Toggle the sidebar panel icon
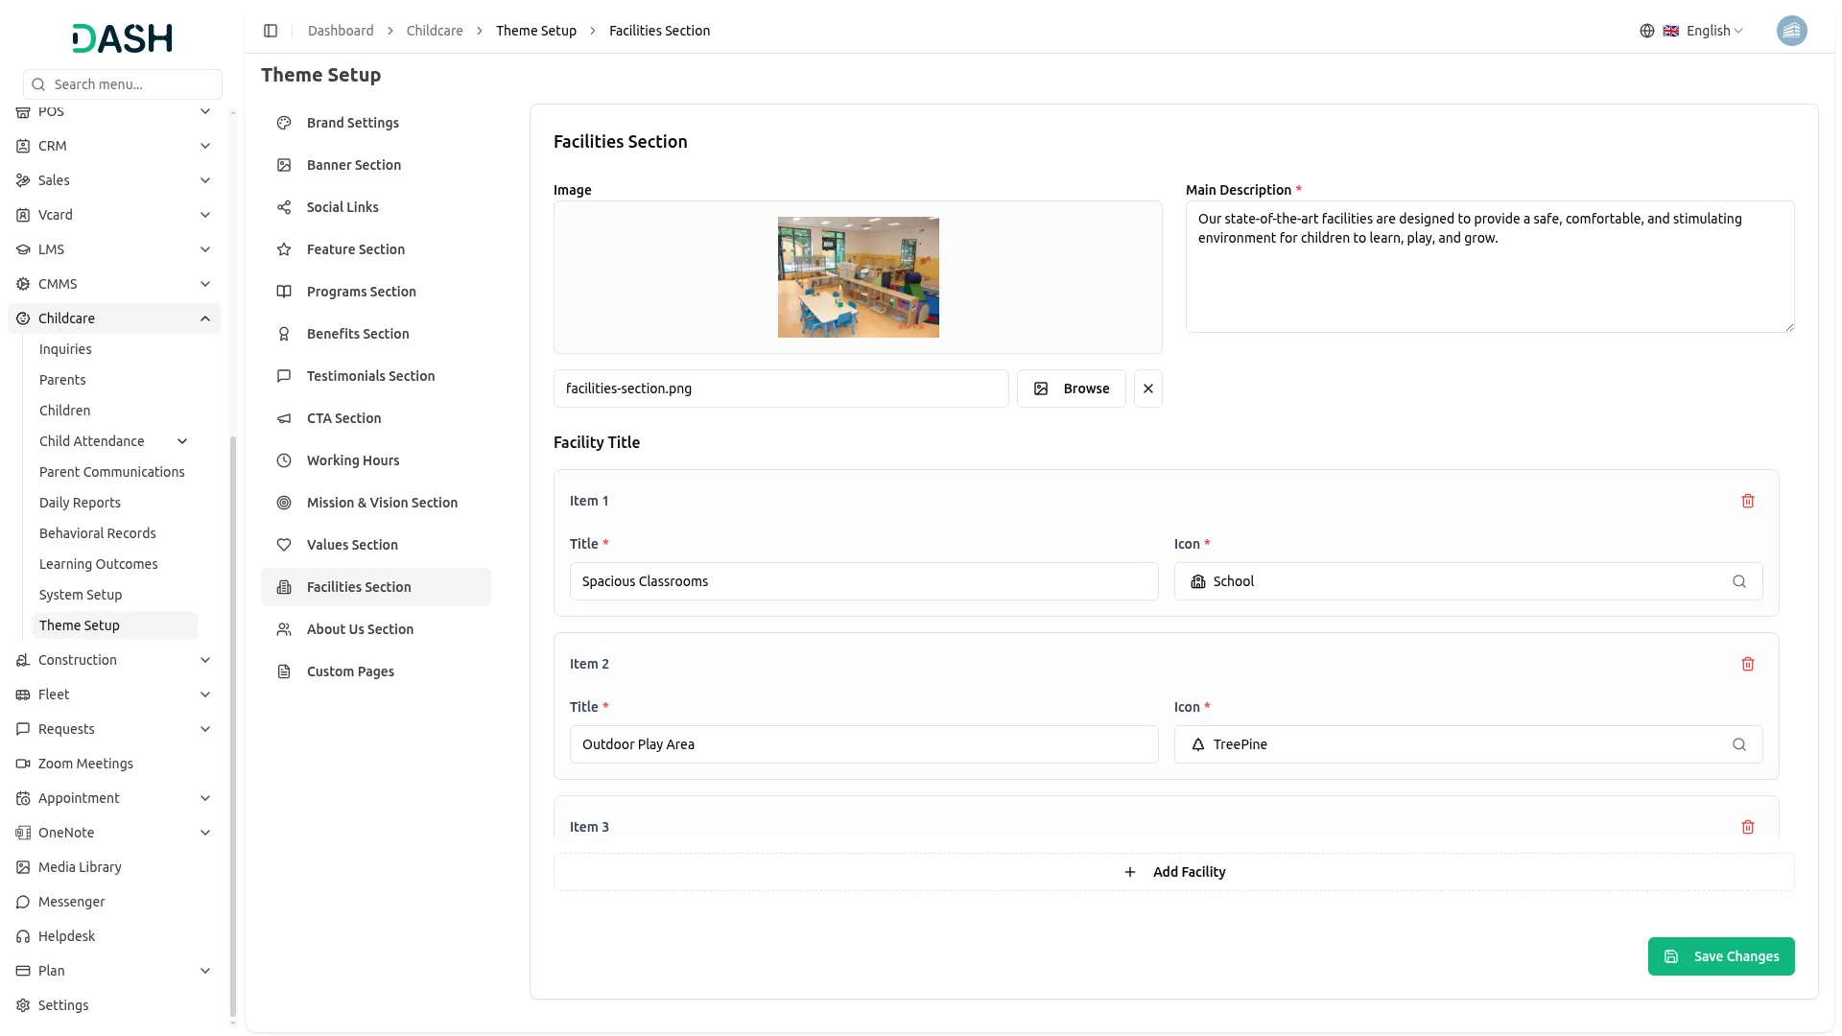 pyautogui.click(x=271, y=31)
